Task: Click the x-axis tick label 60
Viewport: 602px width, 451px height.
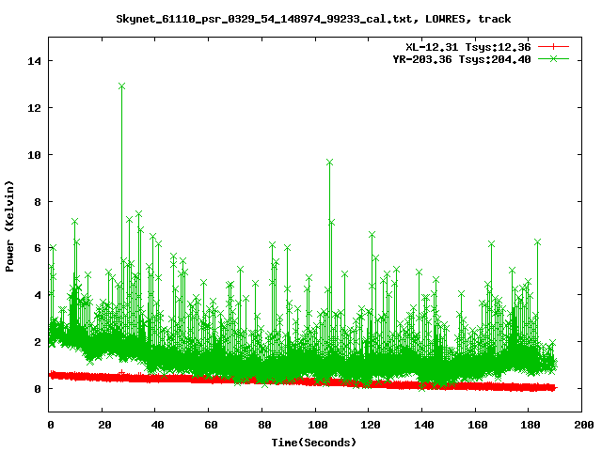Action: tap(211, 425)
